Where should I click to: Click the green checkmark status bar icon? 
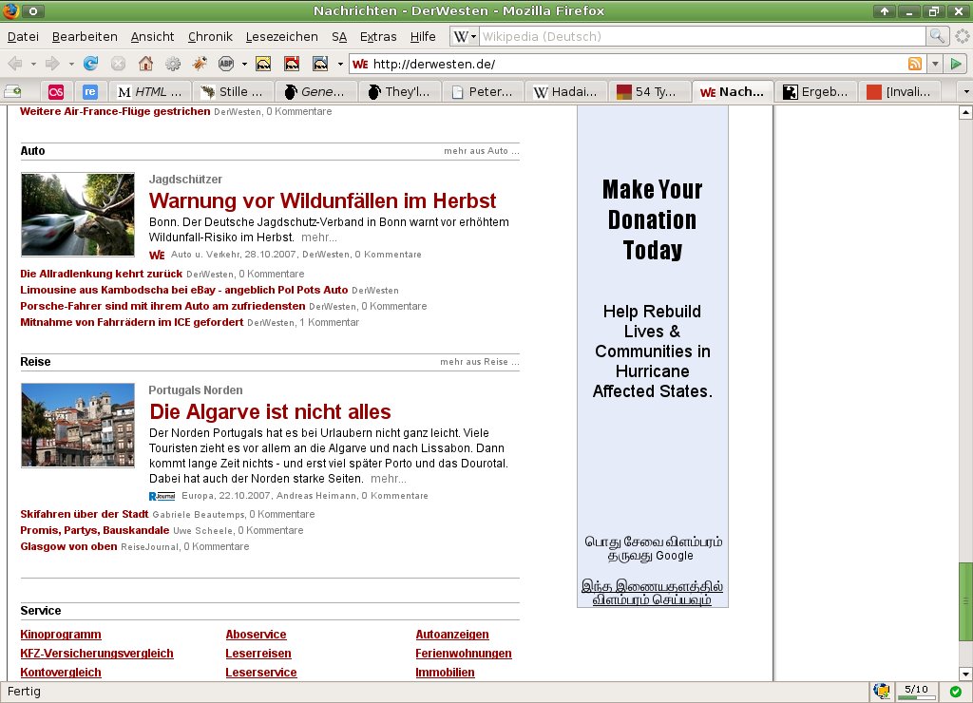pyautogui.click(x=955, y=692)
